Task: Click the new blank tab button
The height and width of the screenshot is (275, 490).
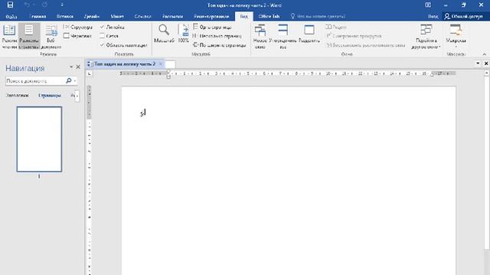Action: [x=170, y=64]
